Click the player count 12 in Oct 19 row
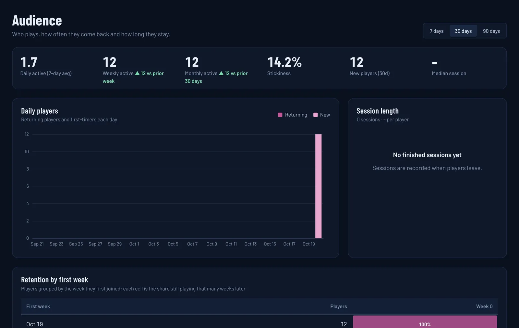This screenshot has width=519, height=328. [x=344, y=324]
